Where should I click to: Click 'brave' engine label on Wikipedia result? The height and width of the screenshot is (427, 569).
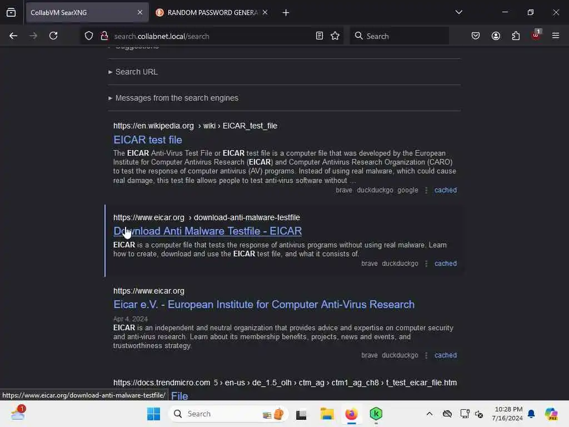point(343,190)
